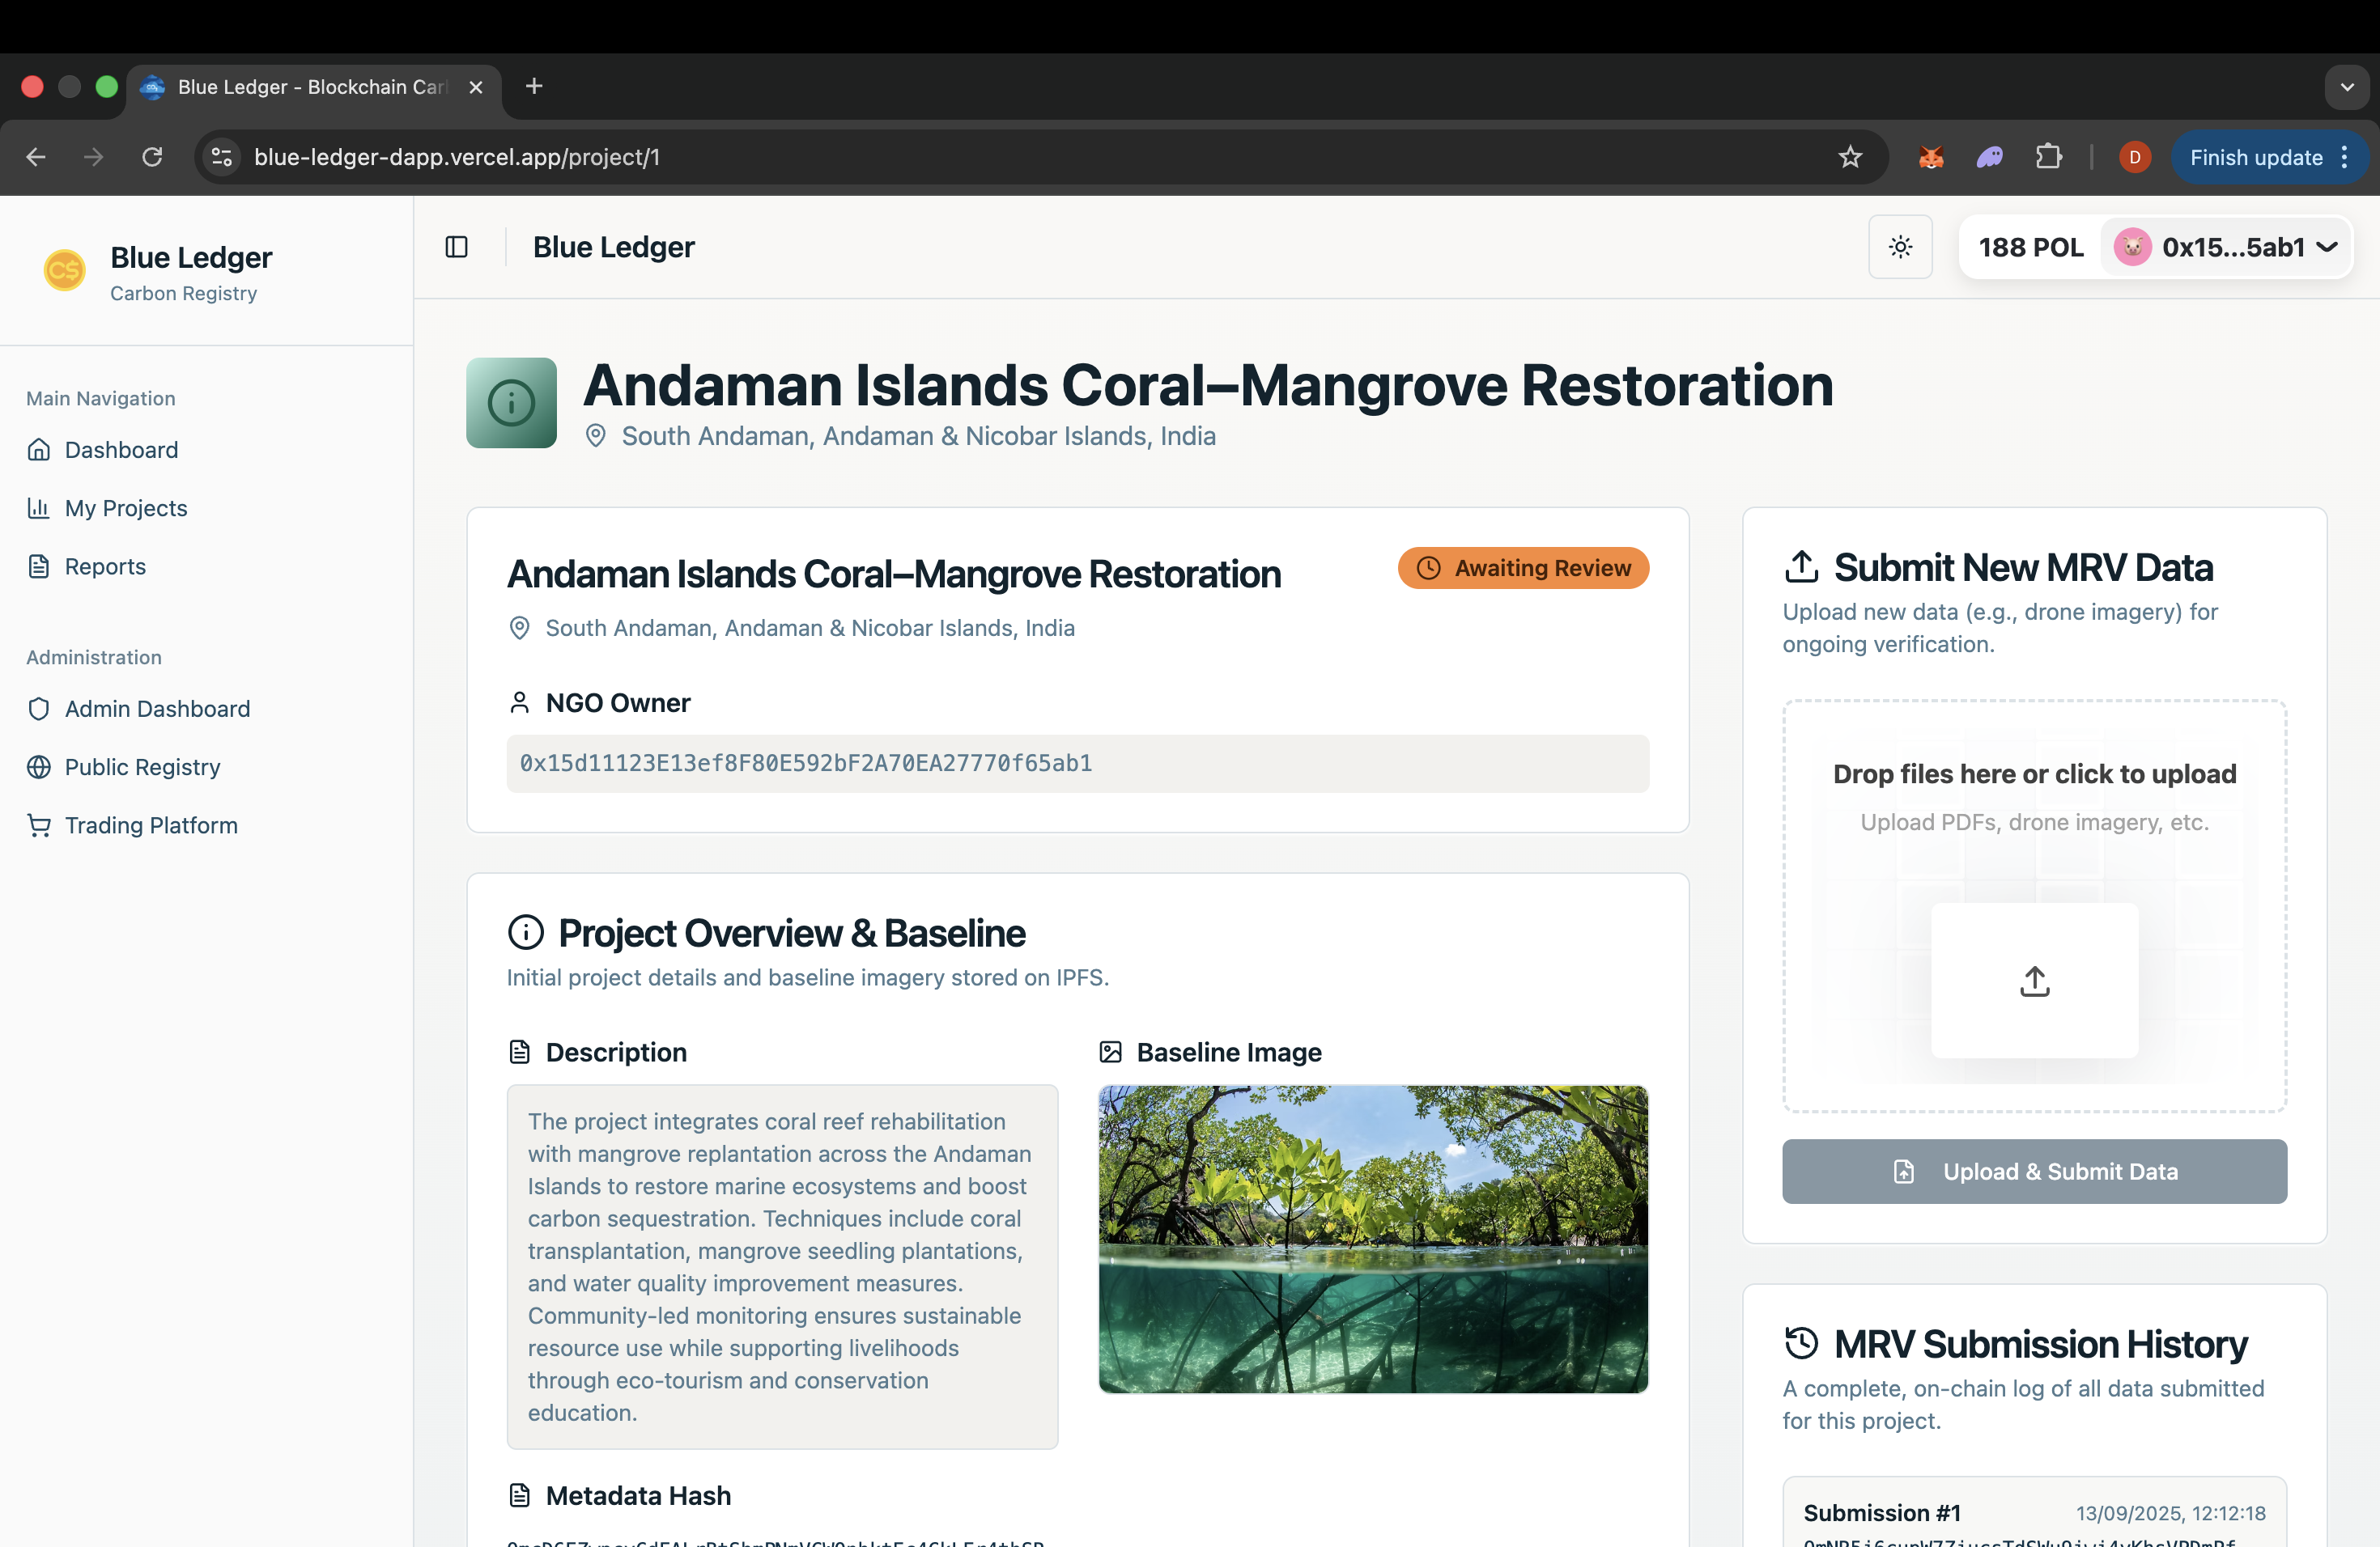
Task: Click the Public Registry globe icon
Action: pos(39,766)
